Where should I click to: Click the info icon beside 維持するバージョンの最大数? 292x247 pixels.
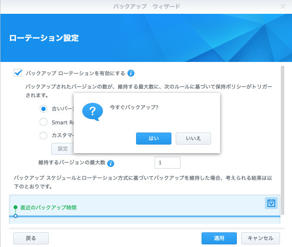point(111,164)
